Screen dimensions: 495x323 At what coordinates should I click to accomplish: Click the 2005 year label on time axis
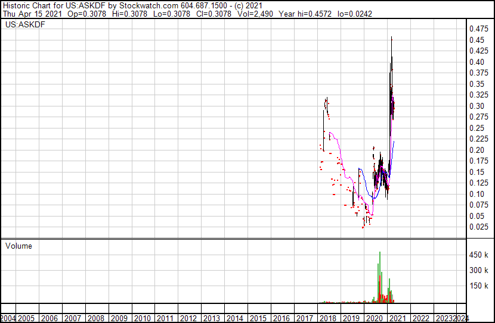27,318
